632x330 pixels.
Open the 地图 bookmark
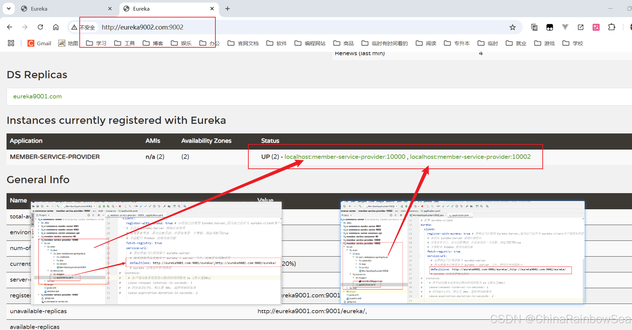point(68,43)
